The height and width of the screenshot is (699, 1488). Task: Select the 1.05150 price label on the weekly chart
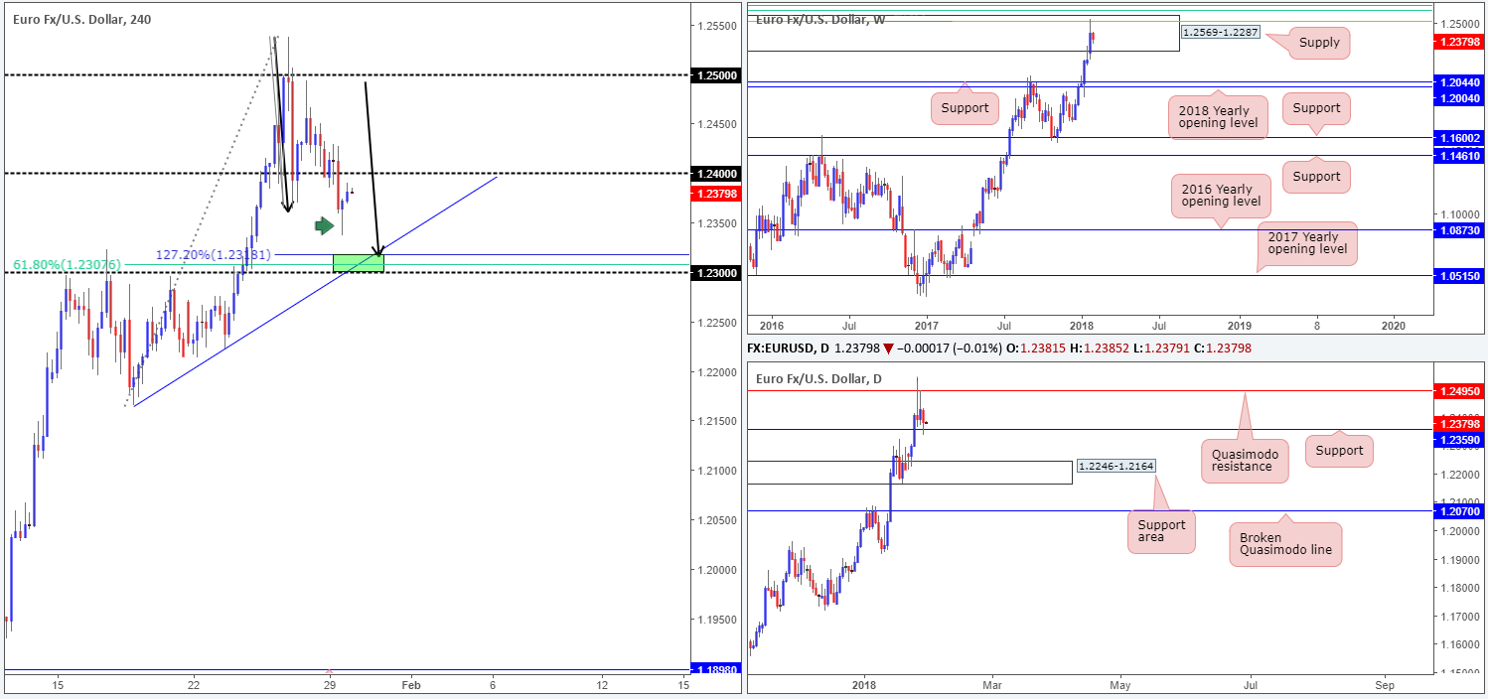click(1458, 275)
